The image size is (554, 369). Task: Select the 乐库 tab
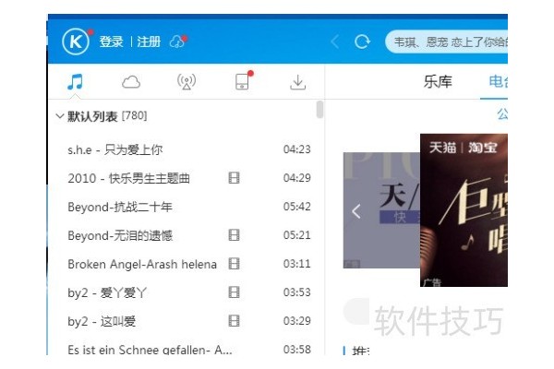pyautogui.click(x=438, y=81)
